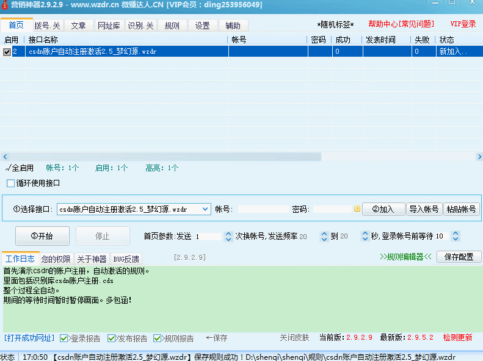Toggle the 登录报告 checkbox
Screen dimensions: 483x361
click(64, 338)
